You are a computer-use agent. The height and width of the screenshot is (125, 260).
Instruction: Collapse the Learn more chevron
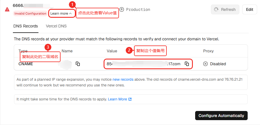70,13
